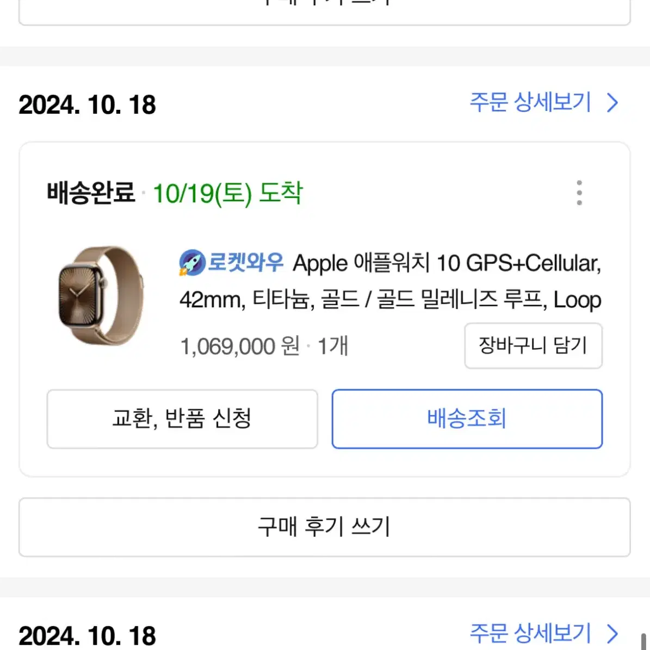This screenshot has height=650, width=650.
Task: Click the chevron arrow beside first 주문 상세보기
Action: pos(612,102)
